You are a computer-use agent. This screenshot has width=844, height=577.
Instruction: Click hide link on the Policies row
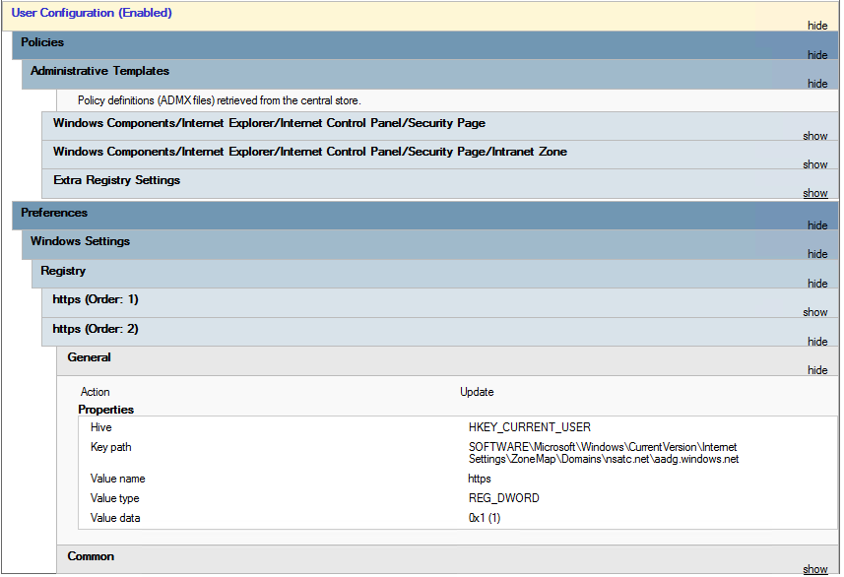(816, 55)
